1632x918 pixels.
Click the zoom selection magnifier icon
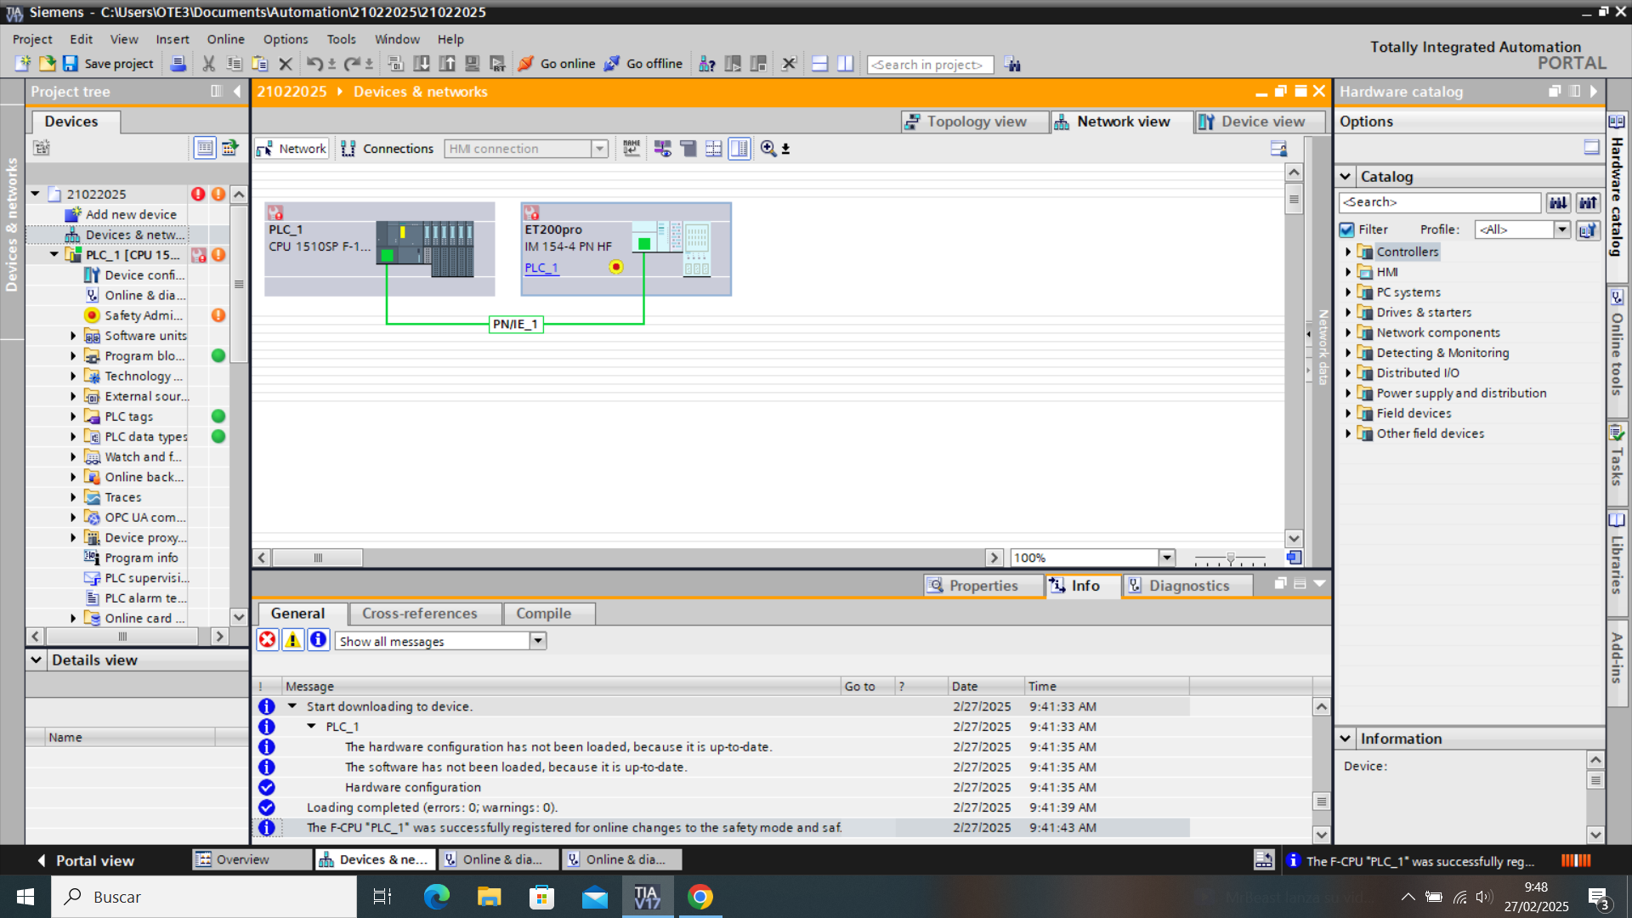[x=768, y=149]
